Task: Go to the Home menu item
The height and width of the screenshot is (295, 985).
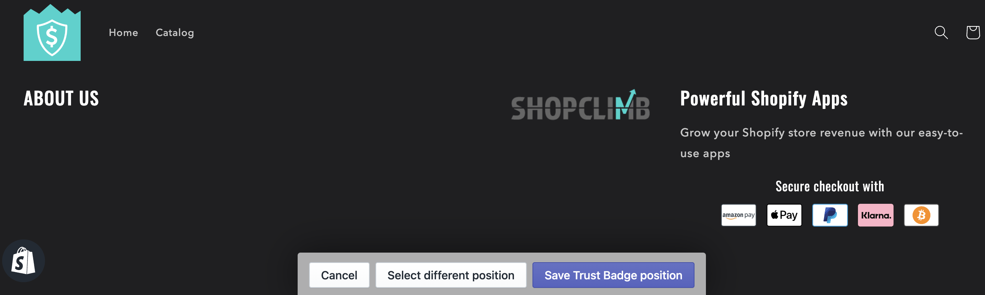Action: (x=123, y=33)
